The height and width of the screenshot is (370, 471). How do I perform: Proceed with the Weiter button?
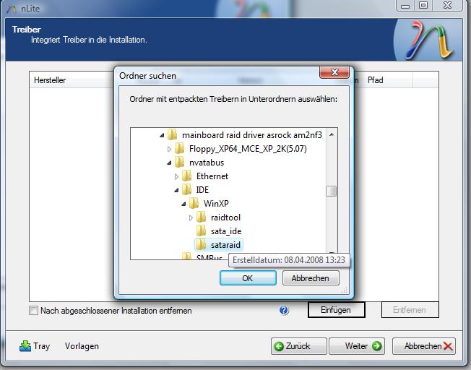pyautogui.click(x=357, y=346)
